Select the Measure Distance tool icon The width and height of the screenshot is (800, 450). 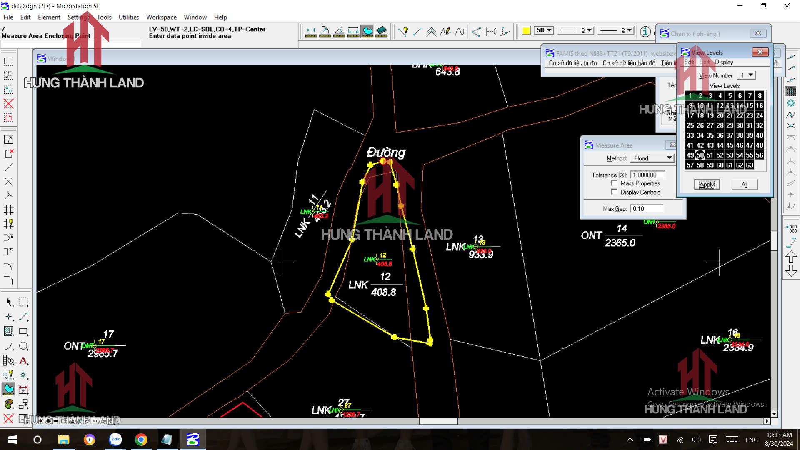(311, 31)
